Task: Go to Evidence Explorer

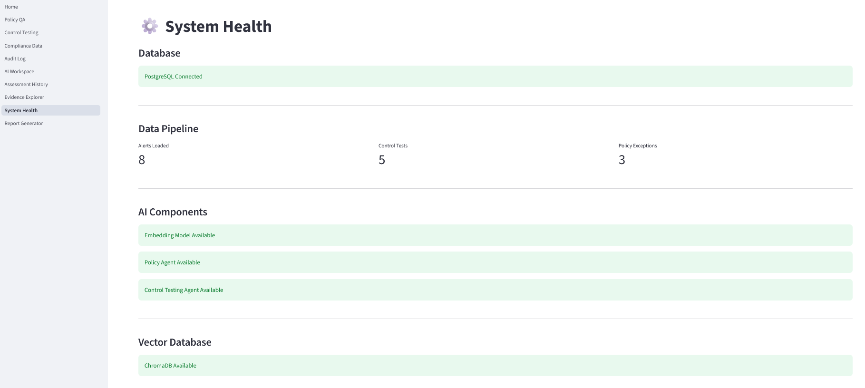Action: [24, 97]
